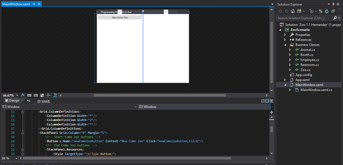Toggle the snap grid display

29,95
